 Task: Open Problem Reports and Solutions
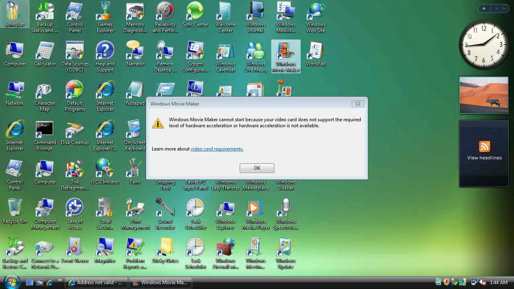(135, 253)
